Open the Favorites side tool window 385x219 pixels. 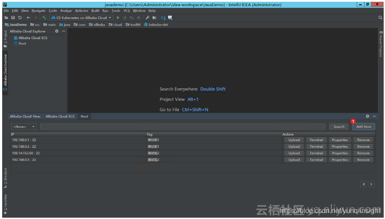click(x=5, y=204)
